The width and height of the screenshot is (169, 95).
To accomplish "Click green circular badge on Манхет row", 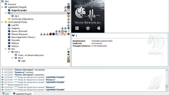I will tap(57, 34).
